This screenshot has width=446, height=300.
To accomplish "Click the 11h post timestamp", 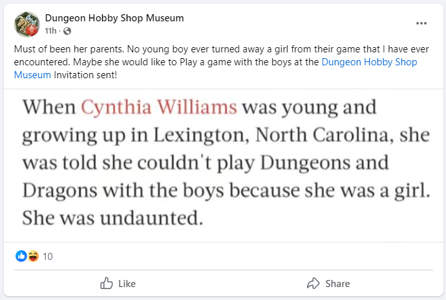I will [50, 31].
